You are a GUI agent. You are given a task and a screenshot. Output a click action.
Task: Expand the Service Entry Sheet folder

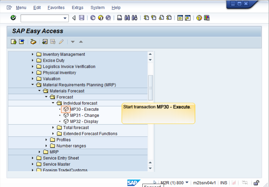tap(33, 158)
